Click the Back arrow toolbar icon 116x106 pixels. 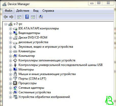(6, 17)
